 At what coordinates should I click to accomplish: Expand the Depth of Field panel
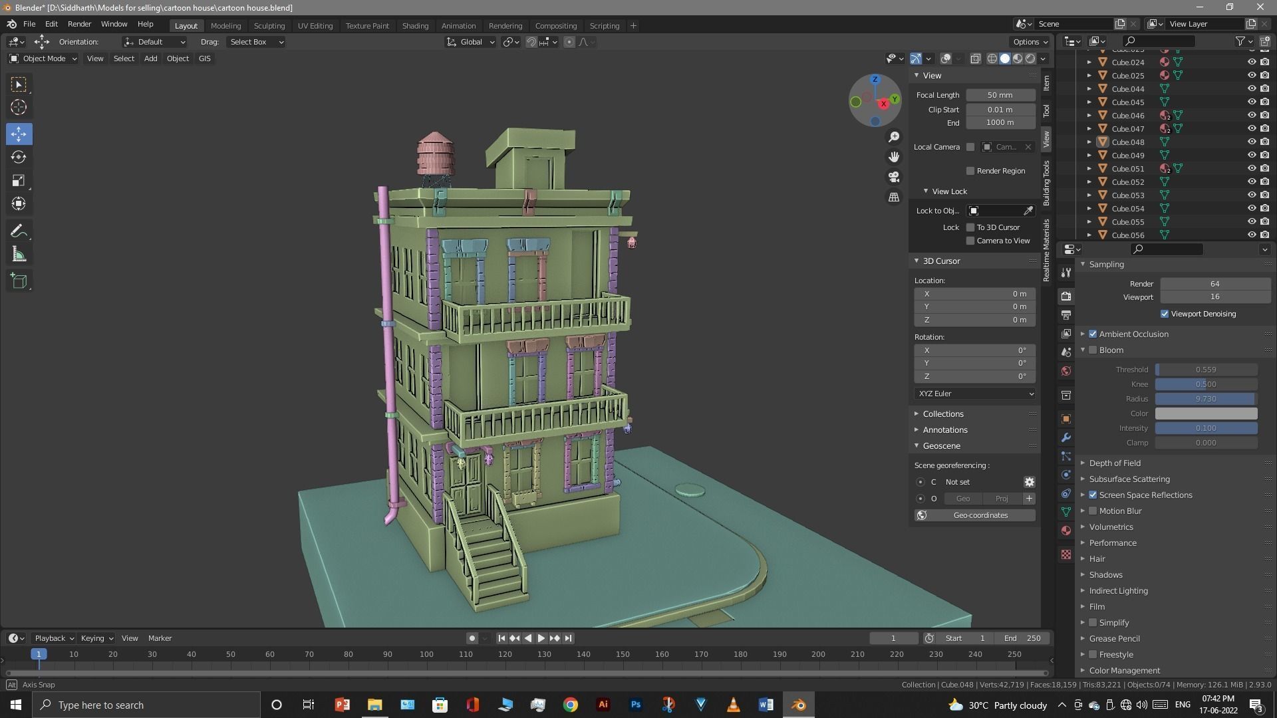1115,463
